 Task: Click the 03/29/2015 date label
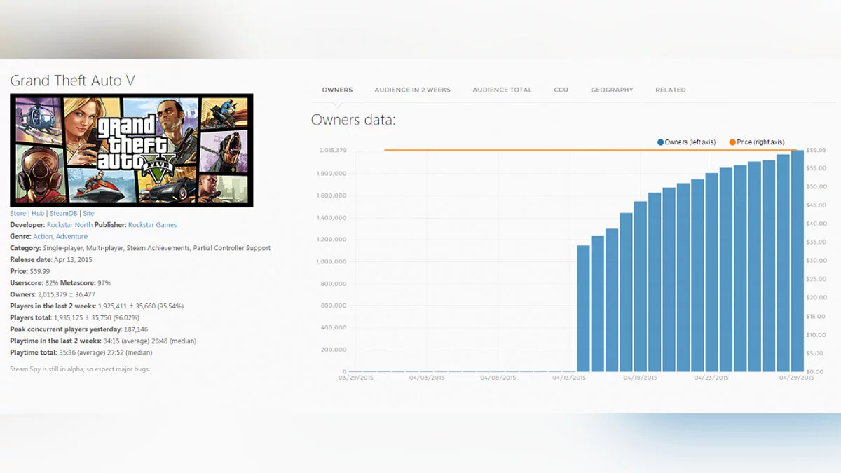coord(355,378)
